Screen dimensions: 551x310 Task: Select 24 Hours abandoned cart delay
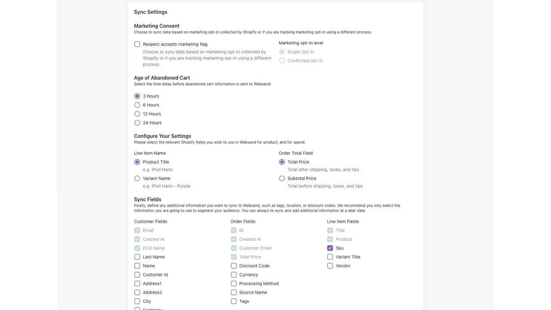click(x=137, y=123)
